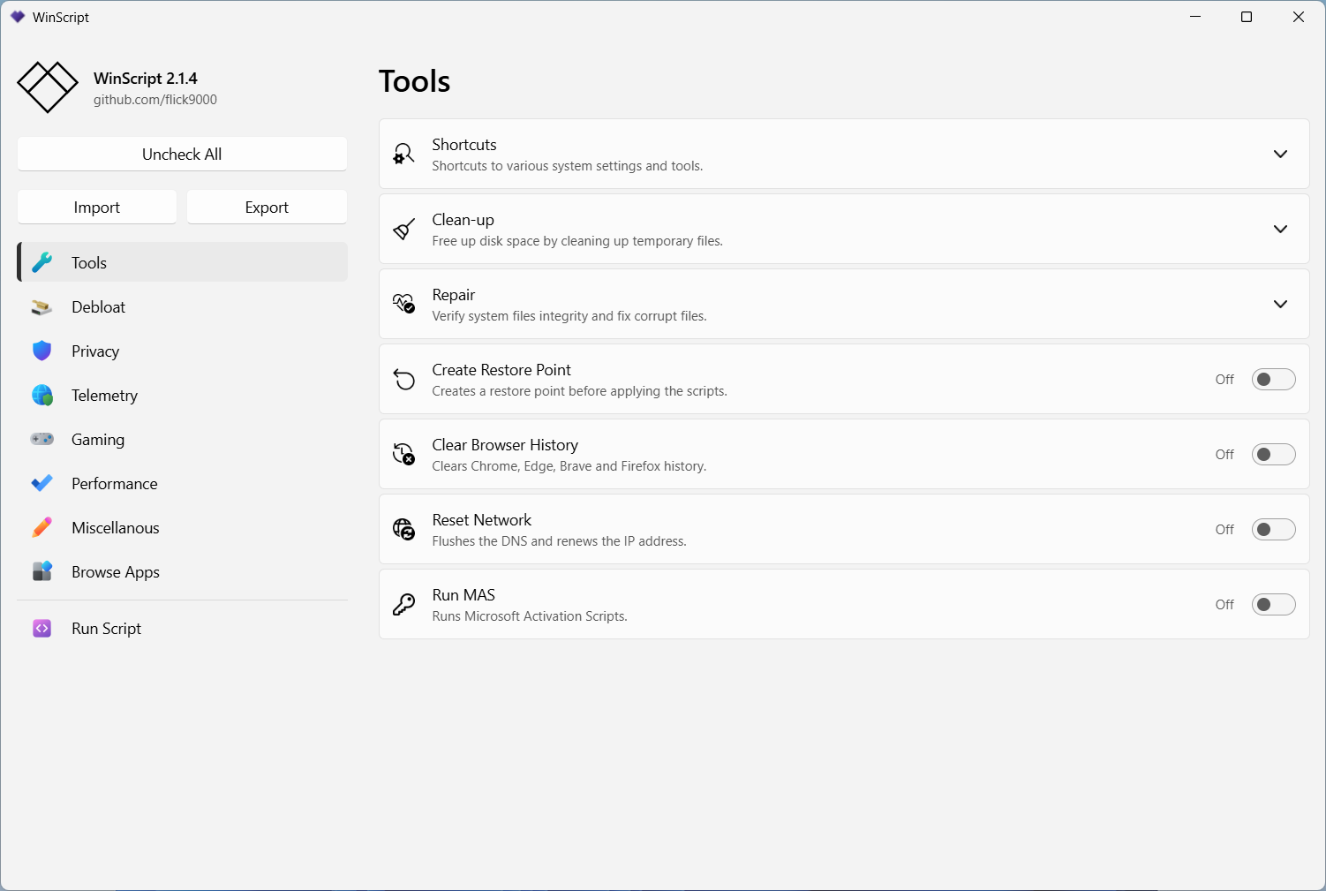Click the Gaming controller icon
The height and width of the screenshot is (891, 1326).
[41, 440]
